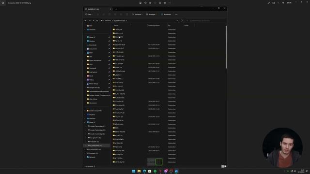
Task: Expand Netzwerk tree node
Action: (x=85, y=157)
